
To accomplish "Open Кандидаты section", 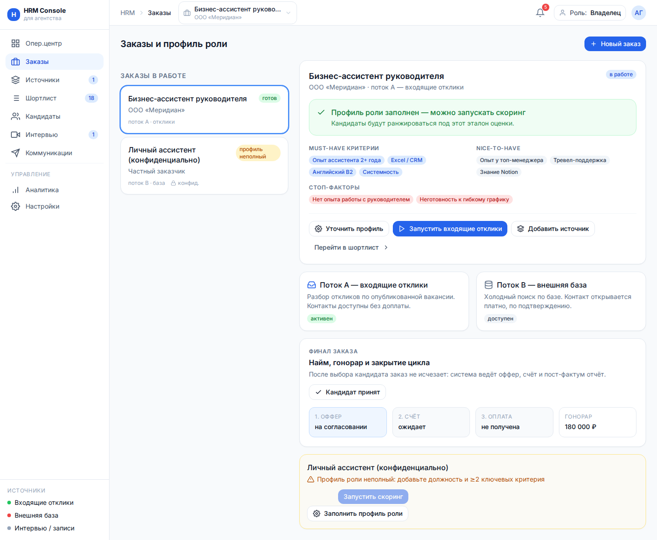I will pos(55,116).
